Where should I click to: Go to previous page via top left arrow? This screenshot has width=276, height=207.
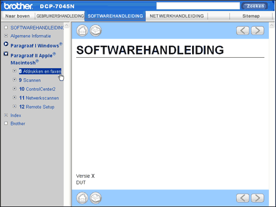(243, 30)
